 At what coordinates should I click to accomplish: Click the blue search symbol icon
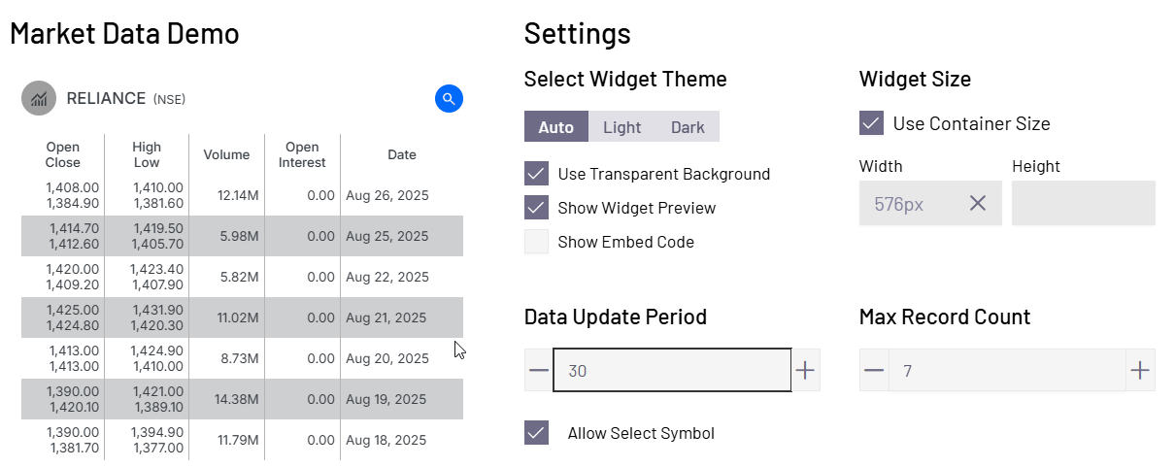[449, 98]
